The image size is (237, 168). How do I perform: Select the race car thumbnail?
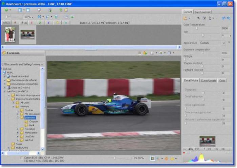[x=27, y=35]
